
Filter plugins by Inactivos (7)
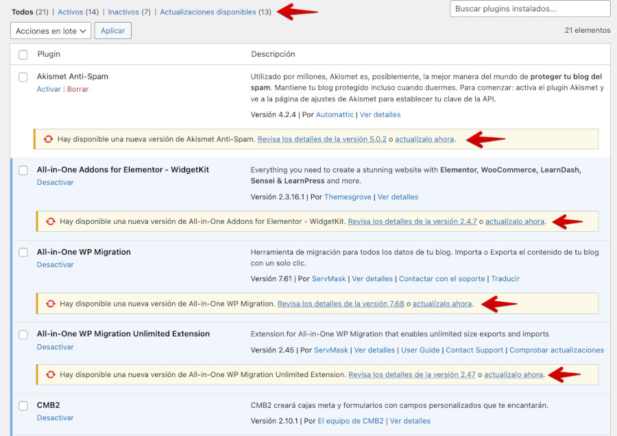coord(129,12)
